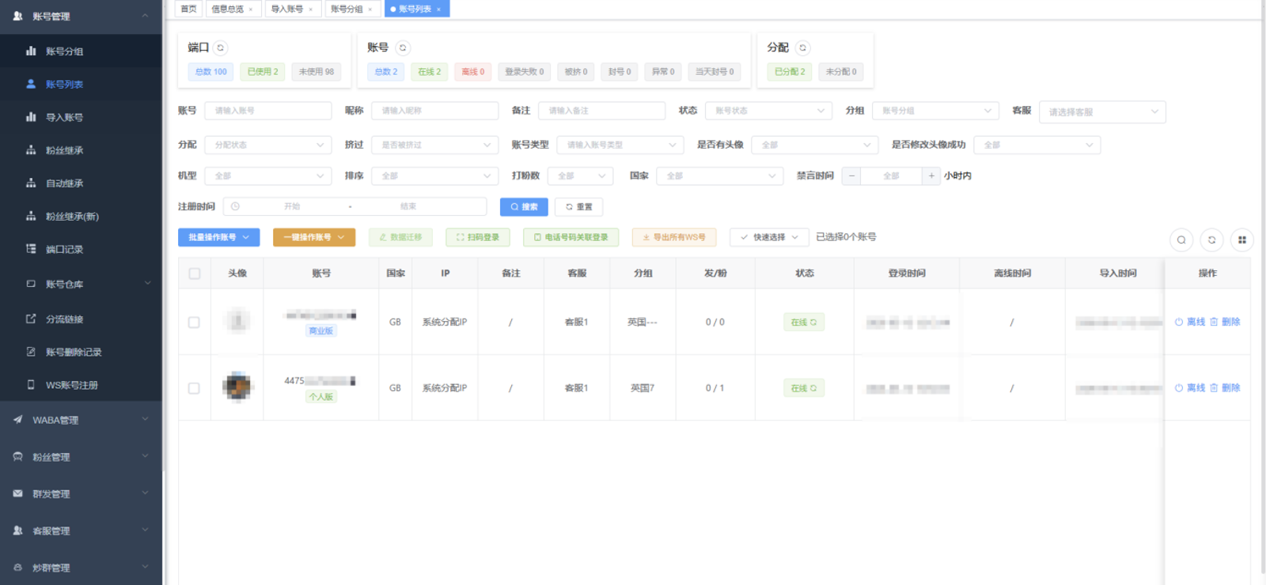The height and width of the screenshot is (585, 1266).
Task: Decrease the 禁言时间 value with minus
Action: tap(851, 175)
